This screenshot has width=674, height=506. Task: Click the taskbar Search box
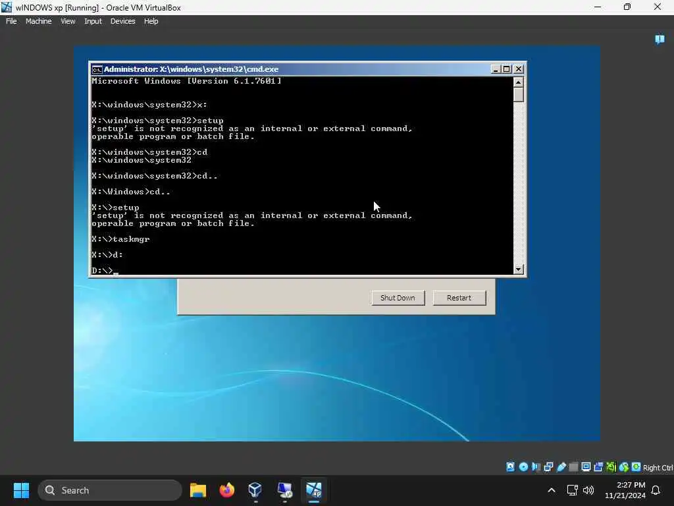click(x=110, y=490)
